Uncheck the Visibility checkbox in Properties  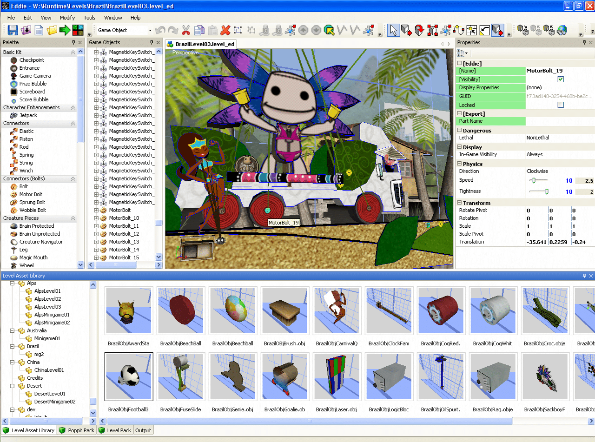tap(561, 79)
